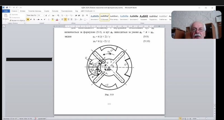This screenshot has width=224, height=120.
Task: Open the font name dropdown (Times New Roman)
Action: point(37,15)
